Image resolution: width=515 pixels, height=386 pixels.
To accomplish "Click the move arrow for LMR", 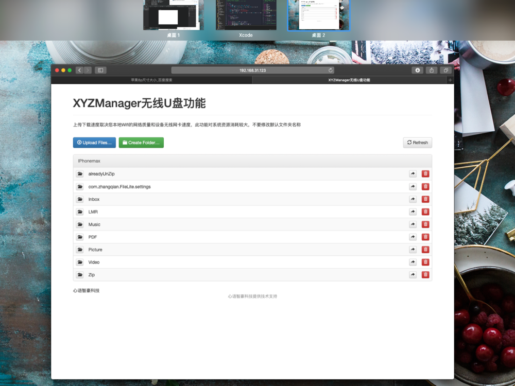I will pos(413,212).
